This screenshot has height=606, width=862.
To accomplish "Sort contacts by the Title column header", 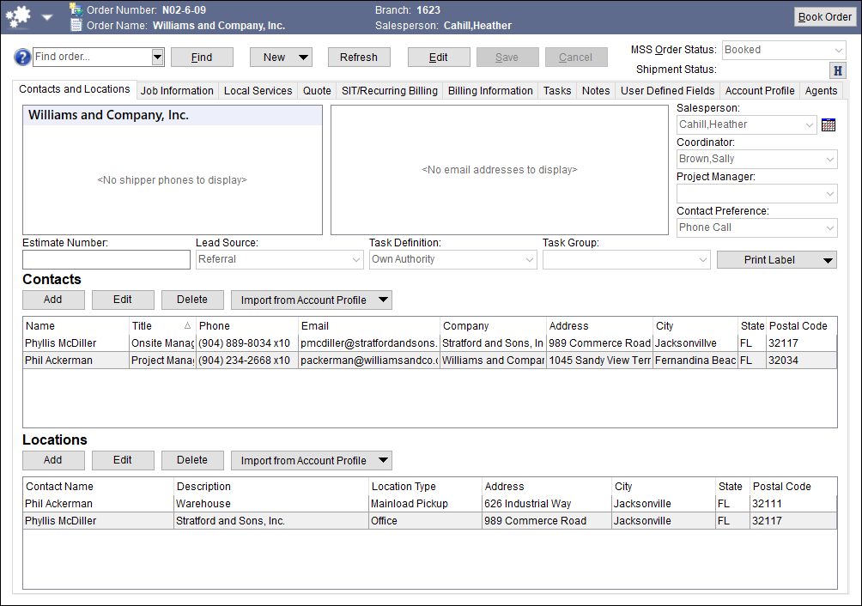I will click(162, 326).
